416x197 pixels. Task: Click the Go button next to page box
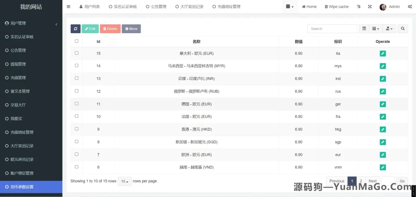click(402, 181)
